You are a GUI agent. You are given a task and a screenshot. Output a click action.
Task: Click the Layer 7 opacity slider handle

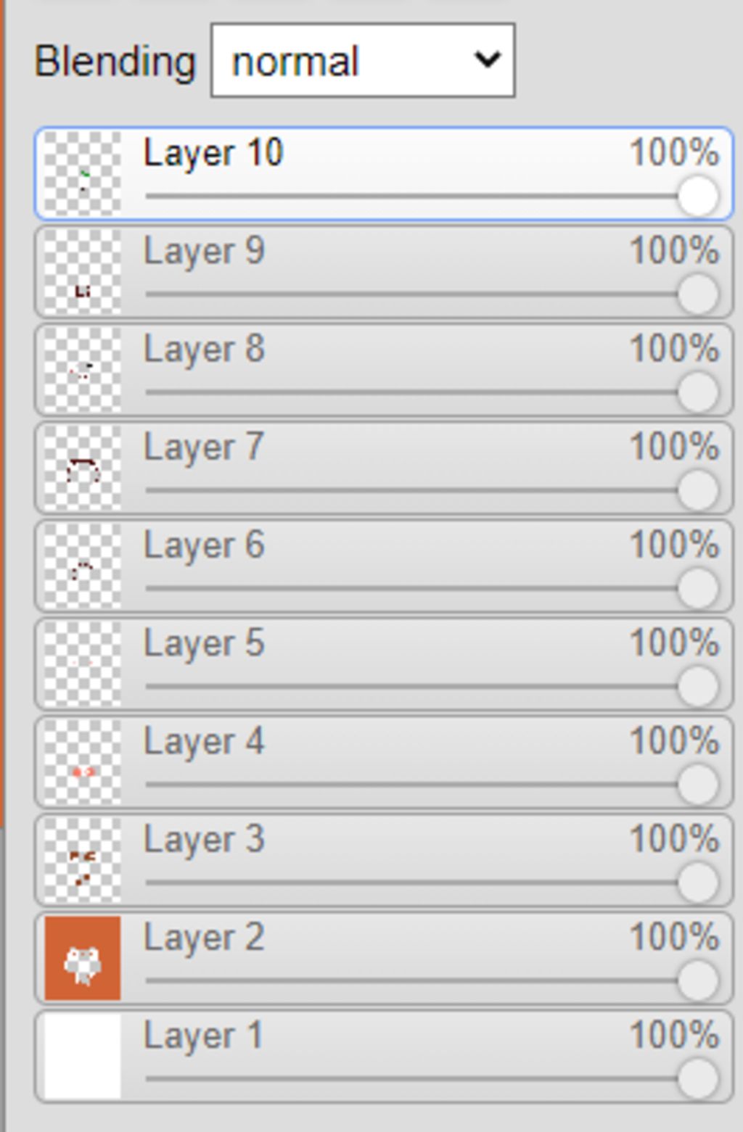point(698,490)
